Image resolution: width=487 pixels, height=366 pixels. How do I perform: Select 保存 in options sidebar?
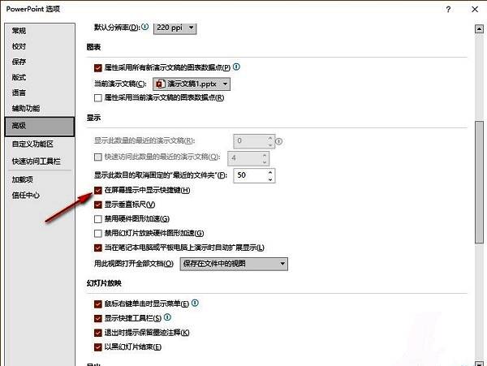coord(40,62)
